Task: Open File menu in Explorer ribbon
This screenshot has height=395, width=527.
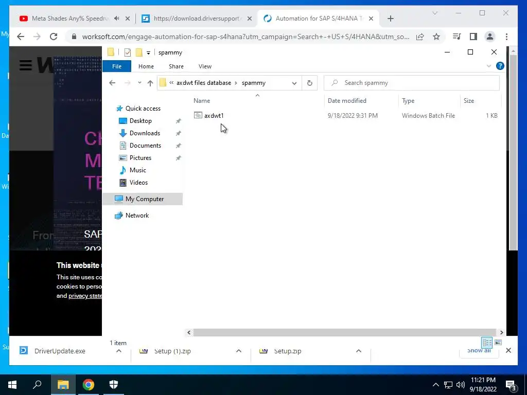Action: pos(117,66)
